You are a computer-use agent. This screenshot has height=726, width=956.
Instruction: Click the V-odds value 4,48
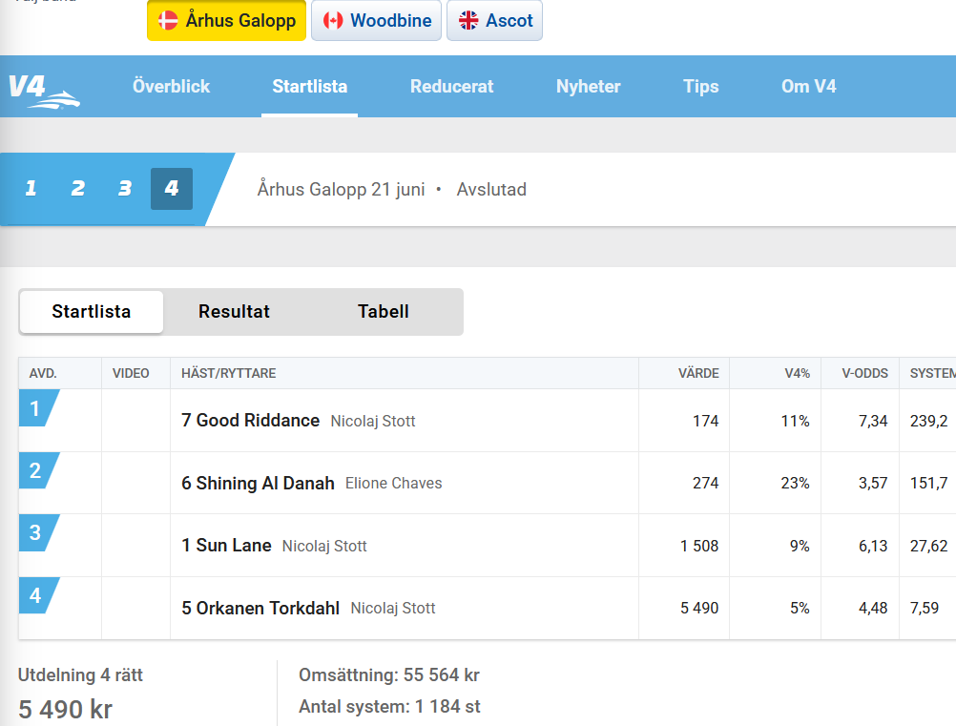coord(873,609)
